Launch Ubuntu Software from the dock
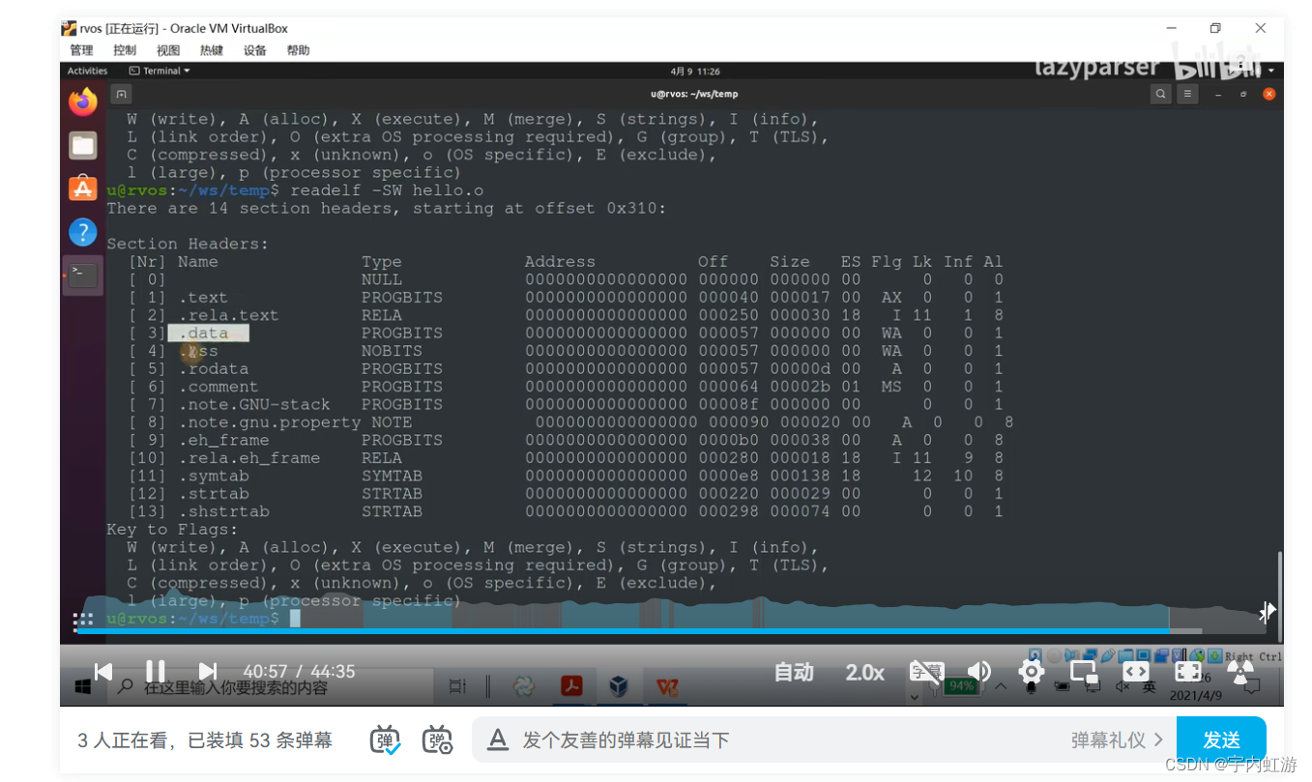 point(83,188)
